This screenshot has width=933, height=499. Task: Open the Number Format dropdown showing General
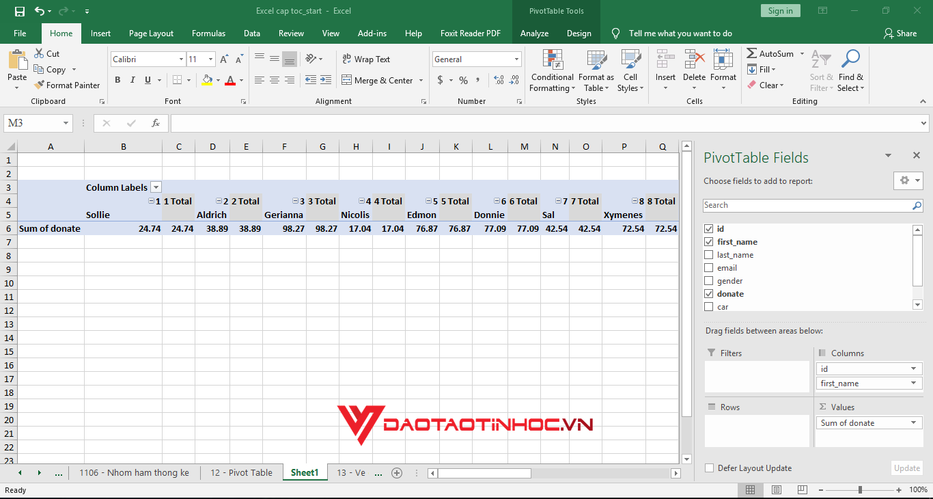[476, 59]
